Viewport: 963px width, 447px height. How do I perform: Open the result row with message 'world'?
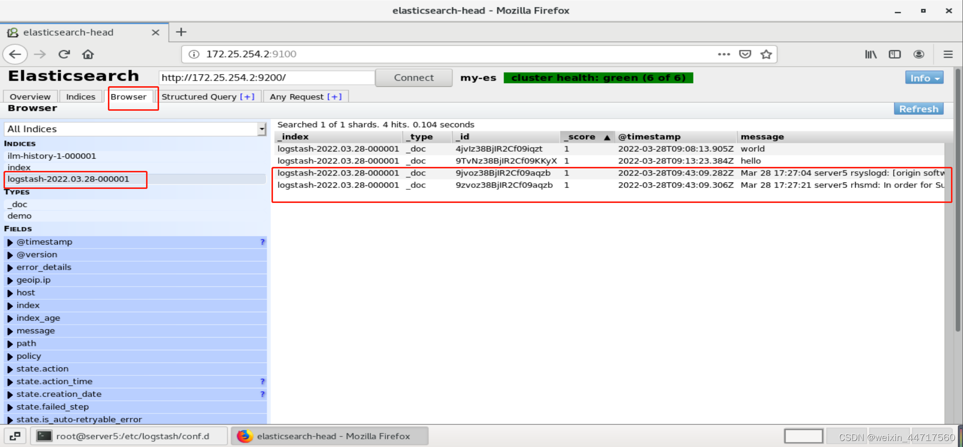pos(609,149)
